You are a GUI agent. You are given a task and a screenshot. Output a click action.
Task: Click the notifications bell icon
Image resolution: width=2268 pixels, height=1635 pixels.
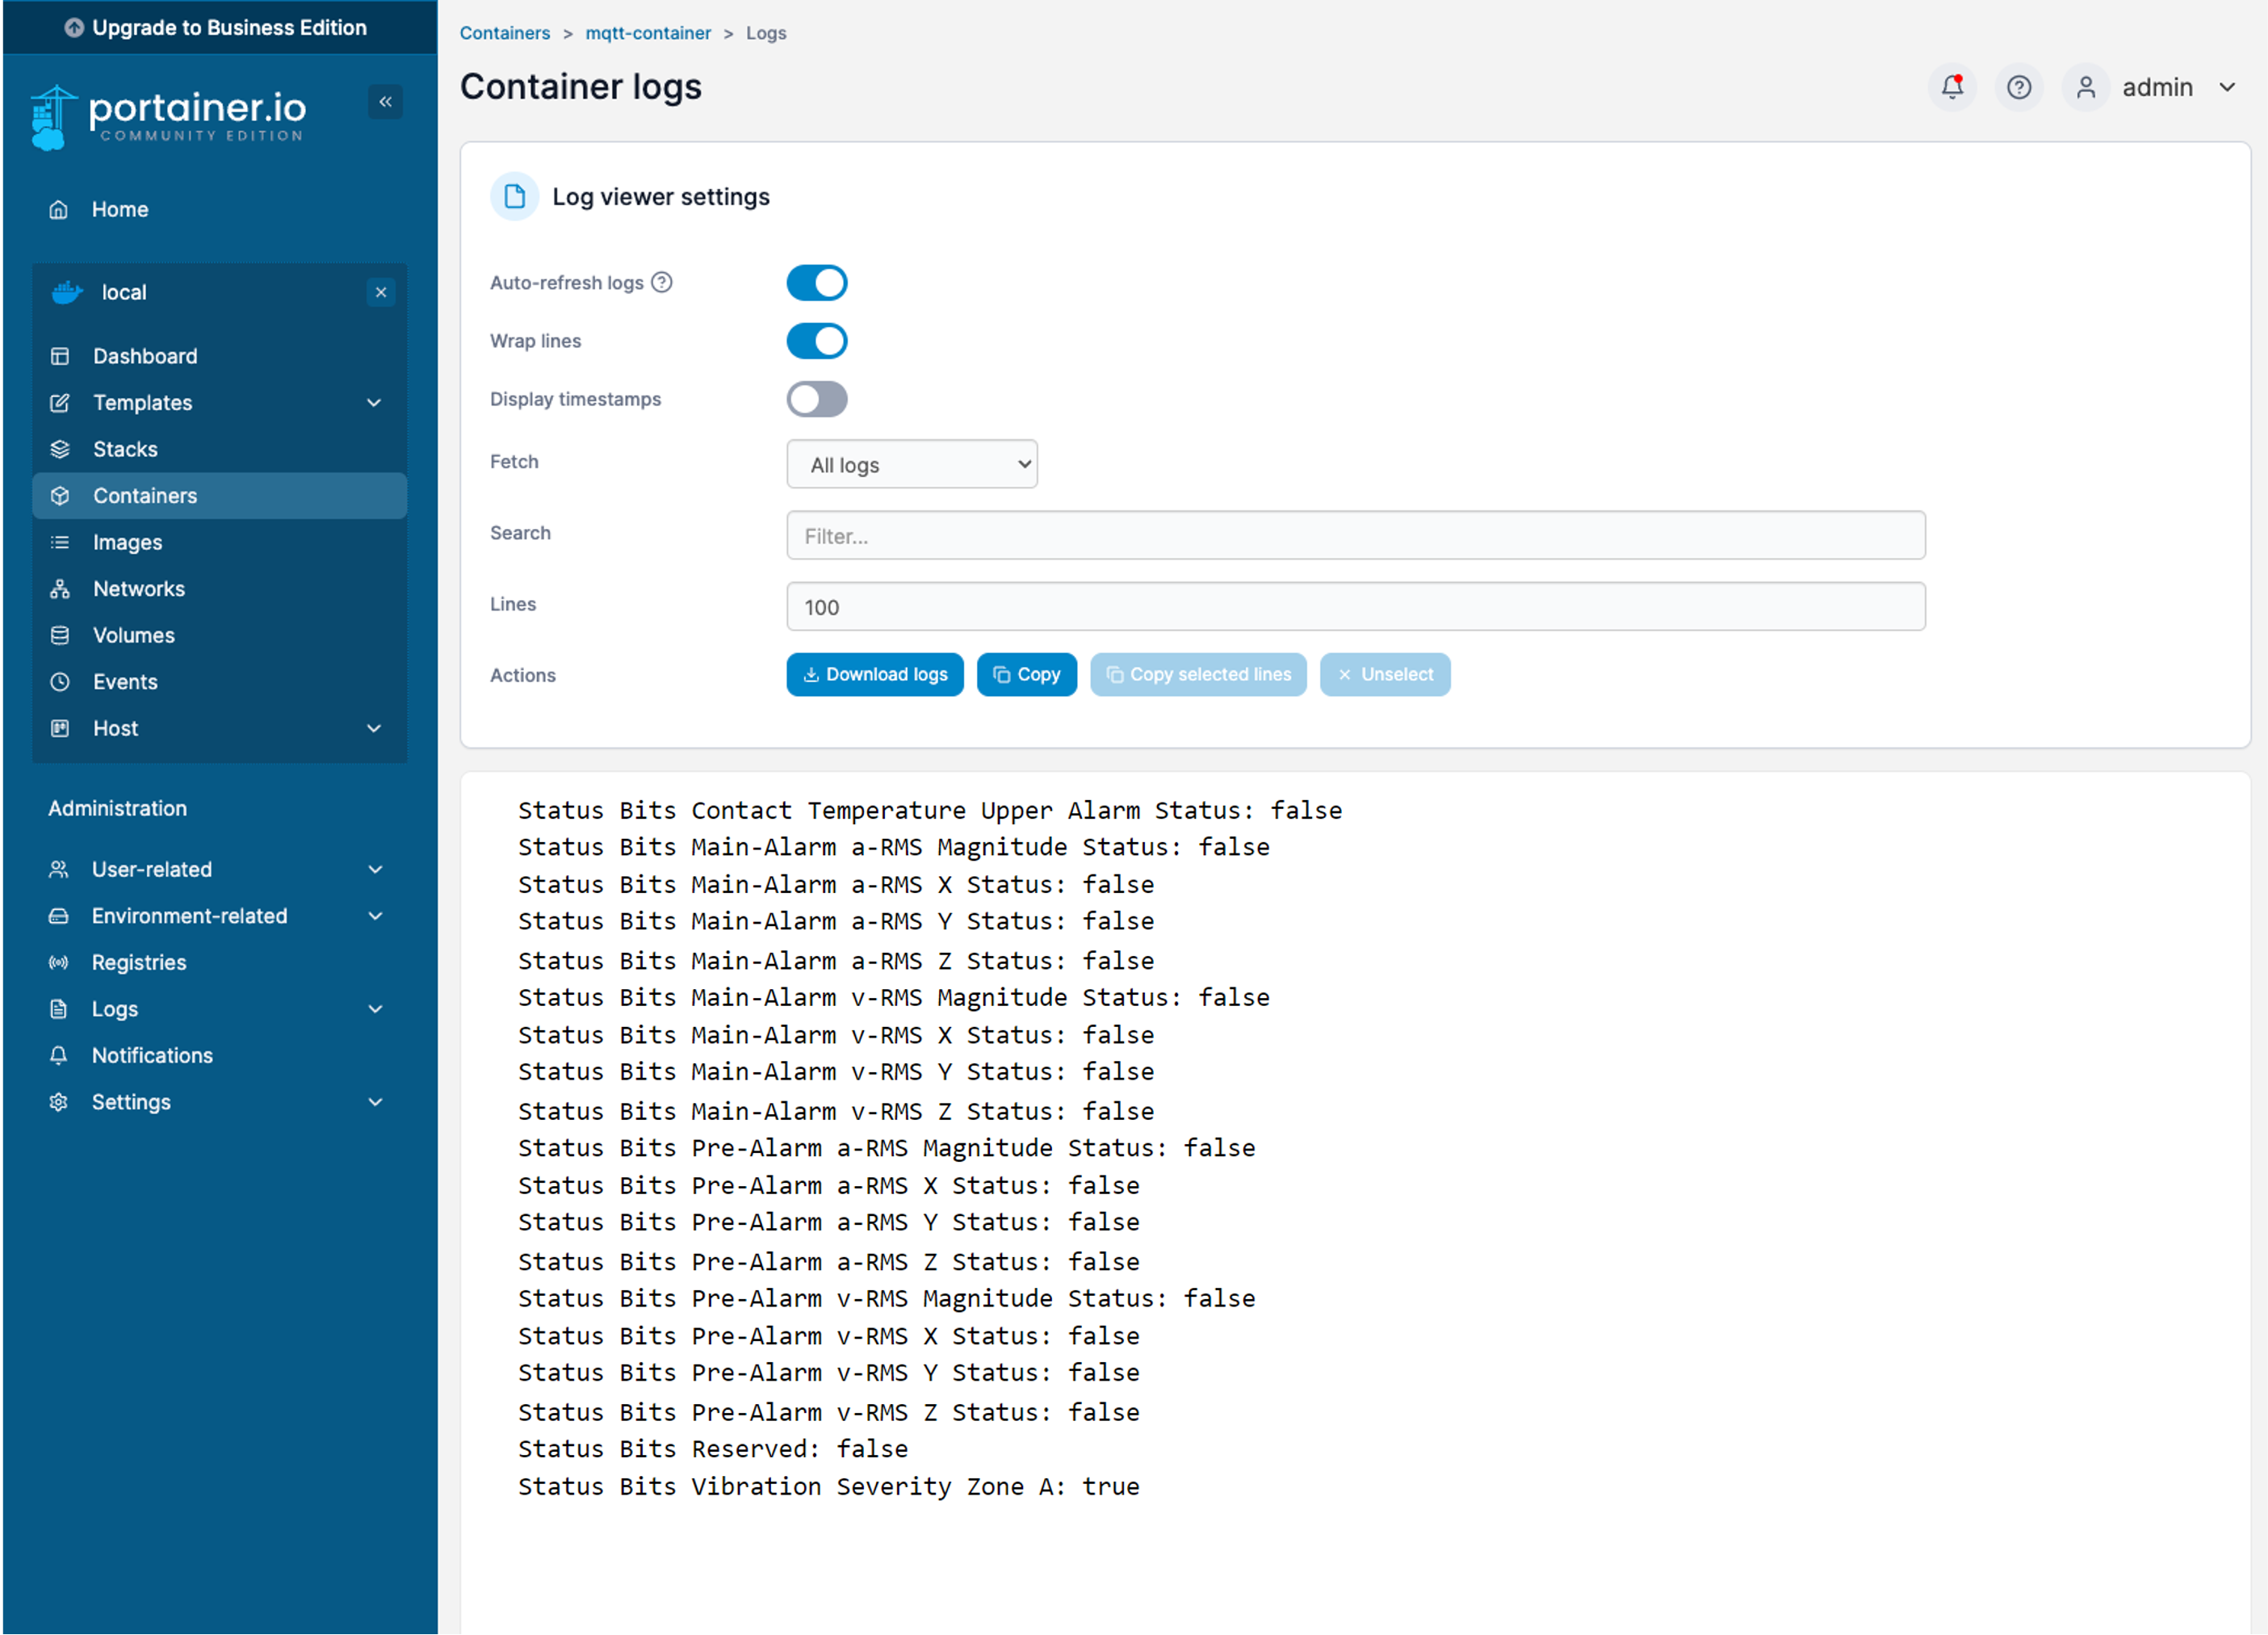[1951, 87]
